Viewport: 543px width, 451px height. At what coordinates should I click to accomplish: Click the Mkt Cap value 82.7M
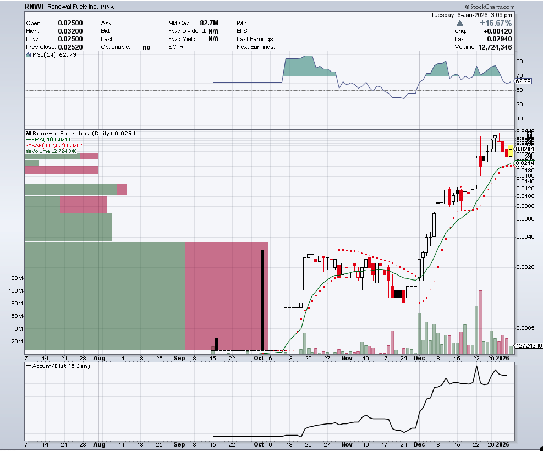[x=209, y=23]
